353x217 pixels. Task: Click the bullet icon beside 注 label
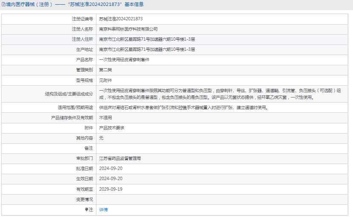(86, 209)
